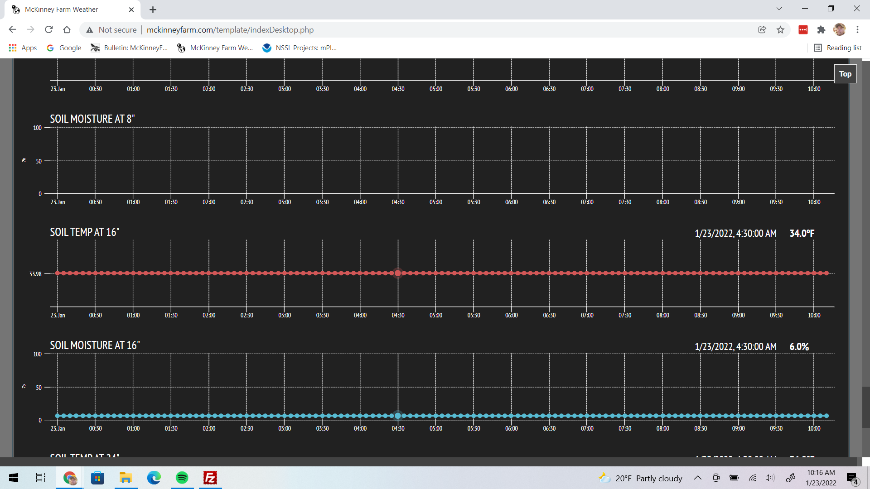This screenshot has width=870, height=489.
Task: Open the NSSL Projects bookmark
Action: pos(300,48)
